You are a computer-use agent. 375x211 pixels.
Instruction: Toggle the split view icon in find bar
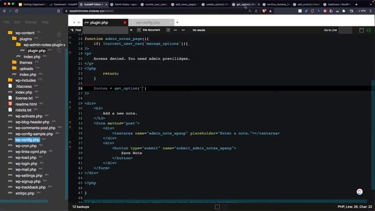[x=362, y=30]
